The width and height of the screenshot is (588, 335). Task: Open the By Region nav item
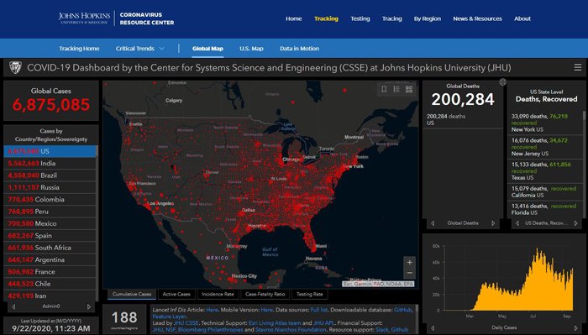tap(428, 18)
